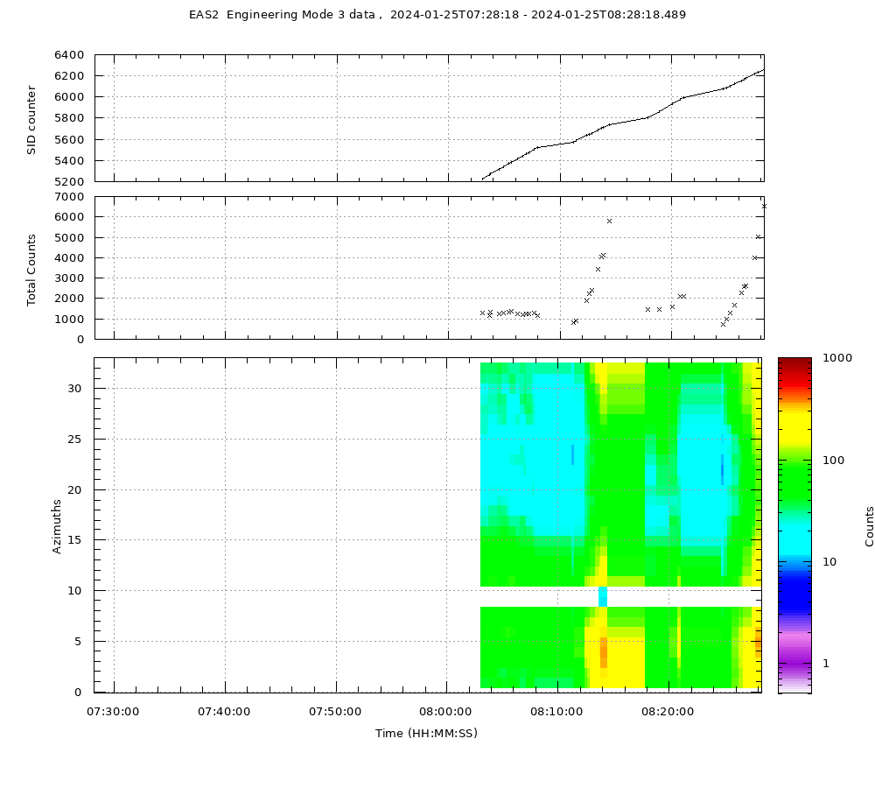Click the 20 tick on Azimuths axis
The image size is (875, 788).
(x=74, y=489)
